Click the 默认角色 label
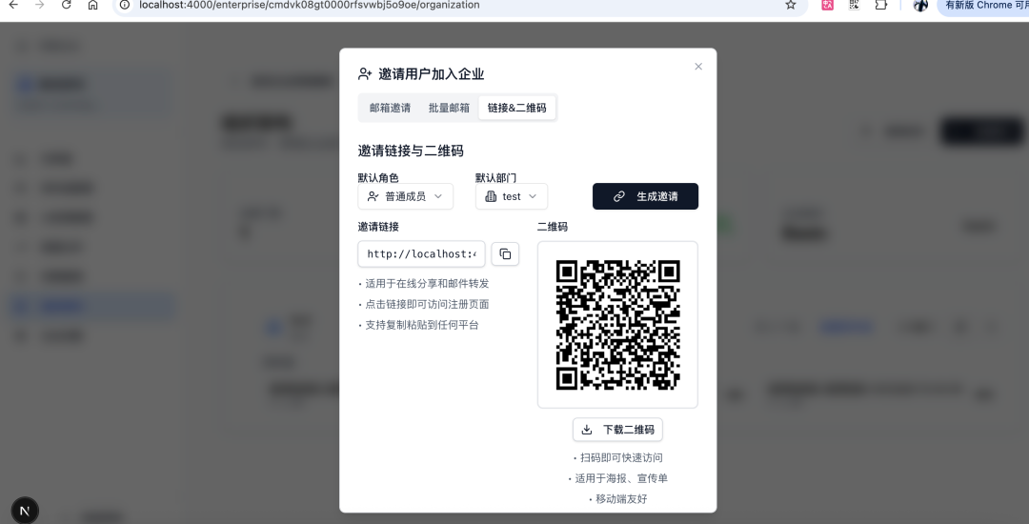1029x524 pixels. pyautogui.click(x=378, y=178)
